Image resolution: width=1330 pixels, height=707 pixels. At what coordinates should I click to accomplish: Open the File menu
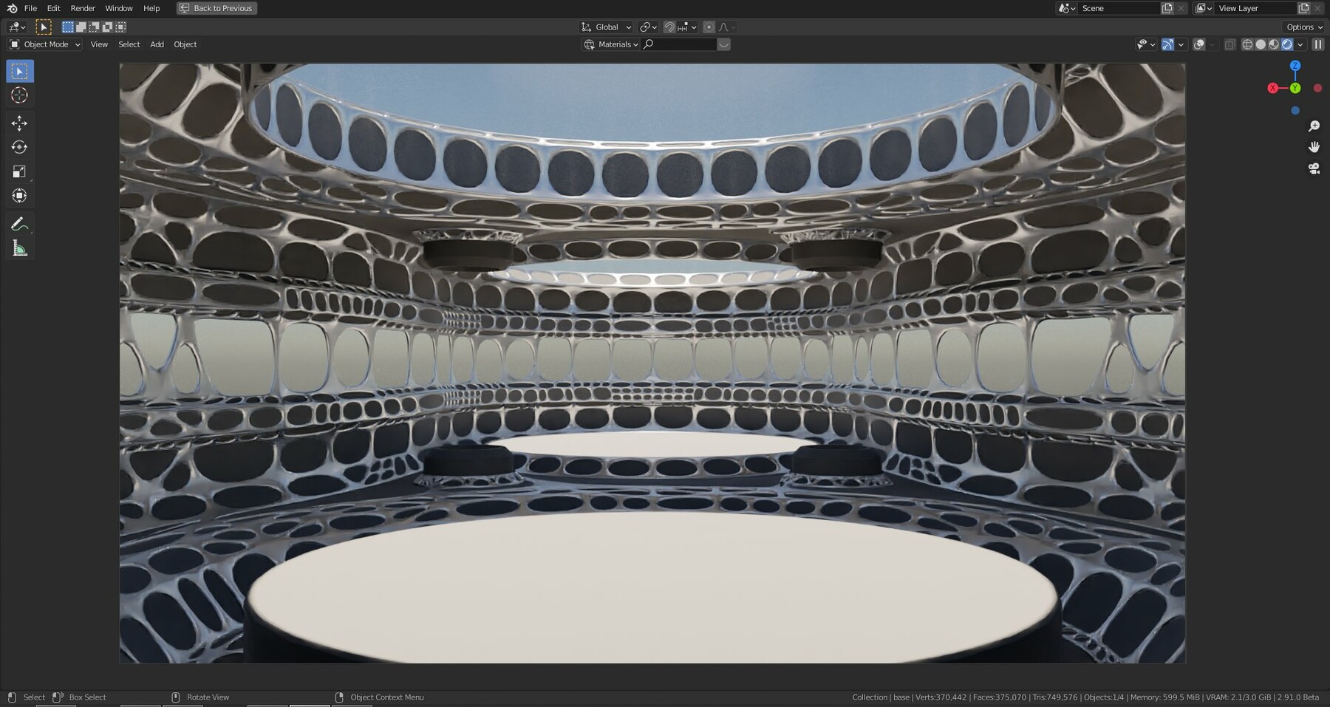(x=30, y=8)
